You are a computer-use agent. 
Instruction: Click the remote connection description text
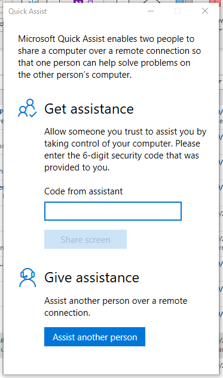click(116, 307)
